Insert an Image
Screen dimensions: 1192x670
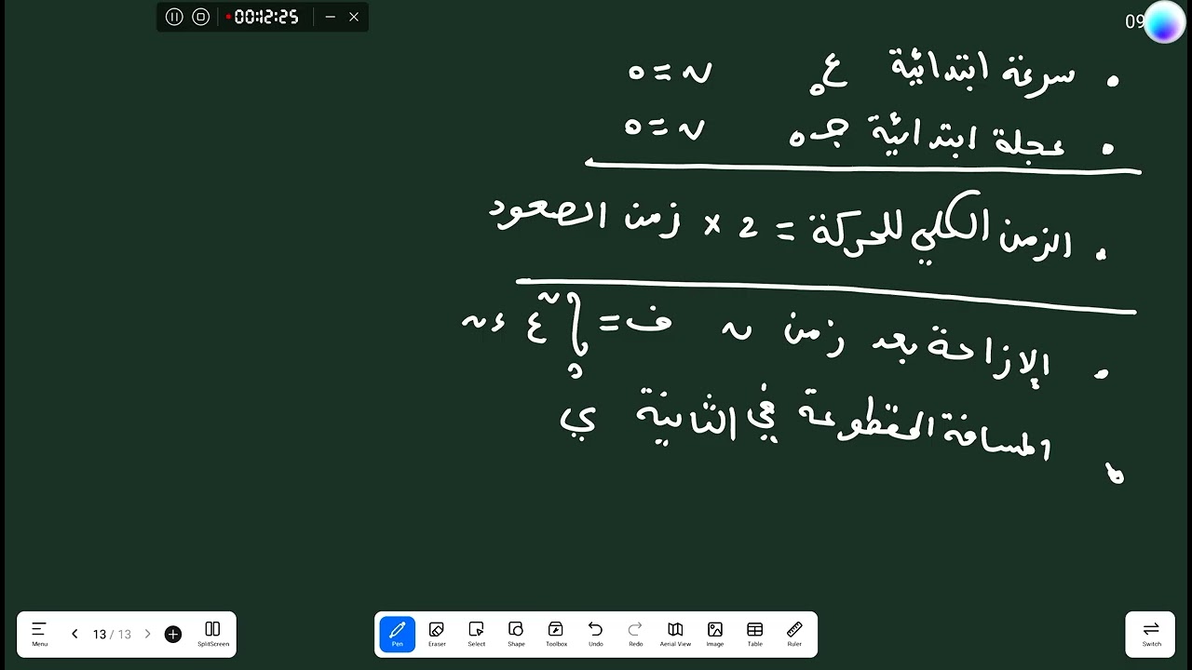pos(715,634)
